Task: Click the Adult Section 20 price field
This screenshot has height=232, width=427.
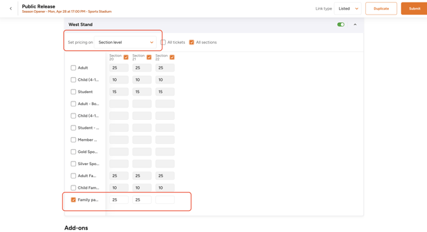Action: click(119, 68)
